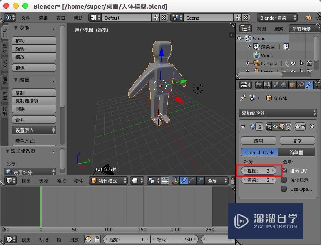Click the World item in the outliner

[x=267, y=55]
